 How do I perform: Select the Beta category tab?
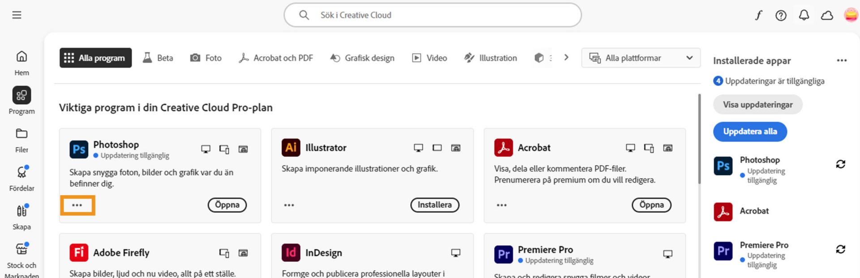[158, 58]
